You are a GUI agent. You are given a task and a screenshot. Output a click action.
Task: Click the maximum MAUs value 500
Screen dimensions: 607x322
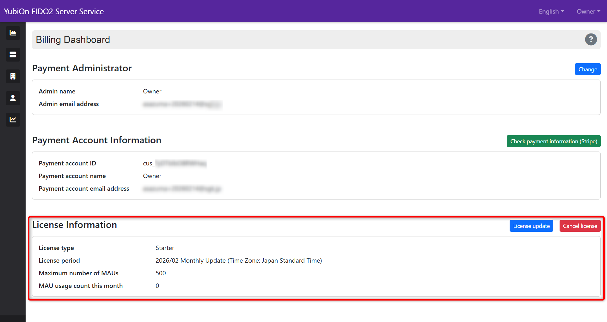161,273
